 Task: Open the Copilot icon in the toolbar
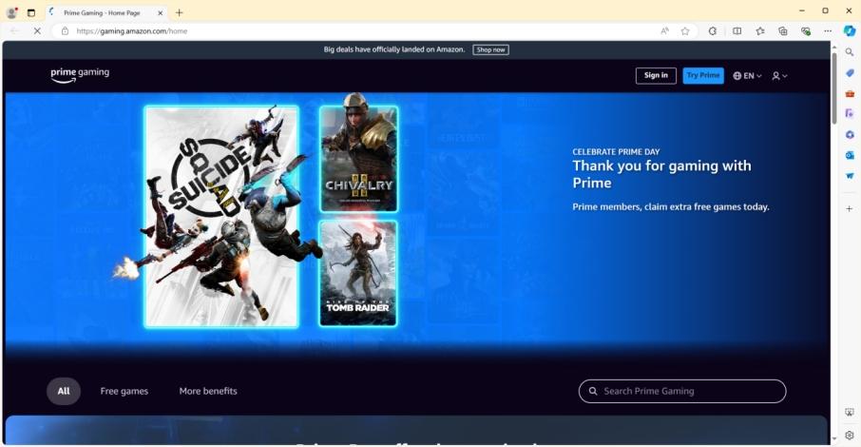click(x=850, y=30)
